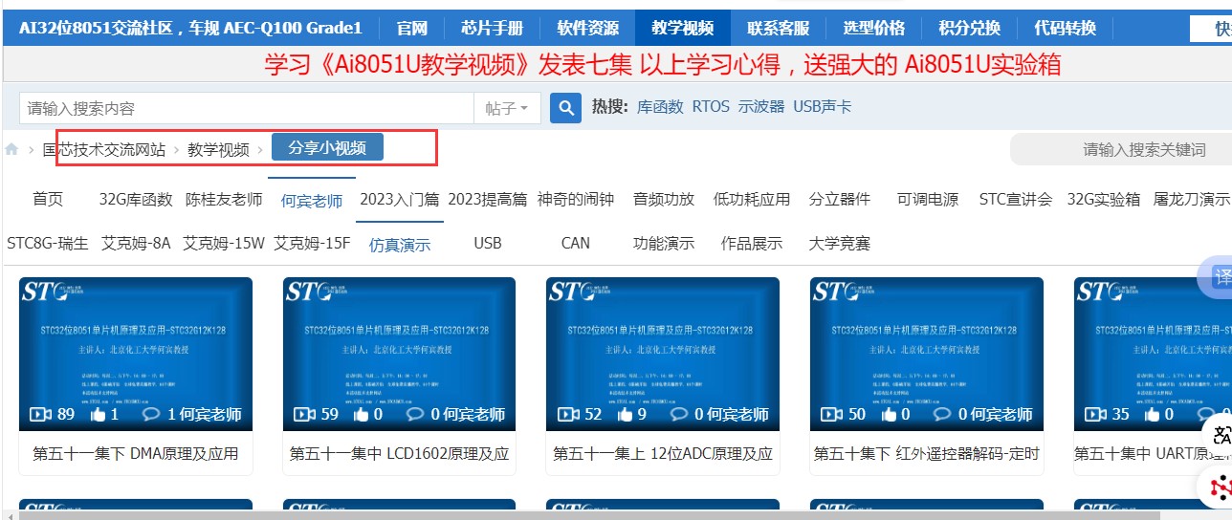Click the comment bubble icon on 12位ADC原理及应 card
1232x520 pixels.
point(679,414)
